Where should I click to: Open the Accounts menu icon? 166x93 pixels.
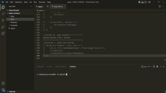[x=3, y=83]
